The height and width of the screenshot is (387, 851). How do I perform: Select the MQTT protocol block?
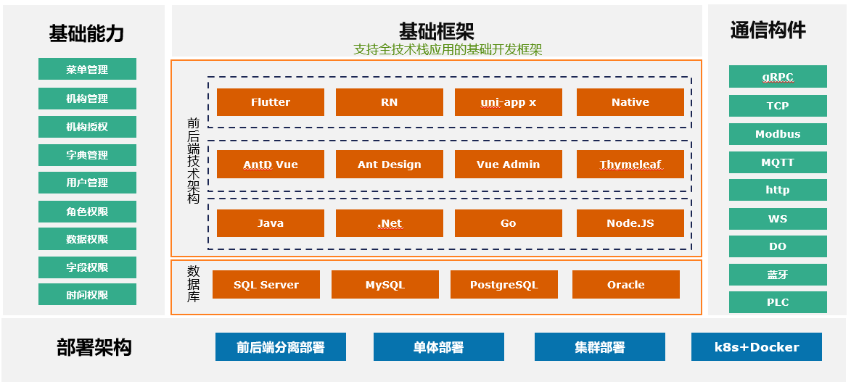pos(777,162)
